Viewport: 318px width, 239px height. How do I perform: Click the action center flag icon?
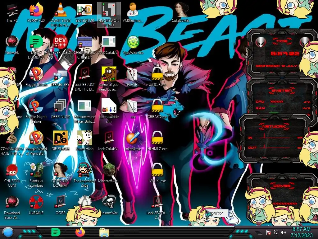(269, 232)
